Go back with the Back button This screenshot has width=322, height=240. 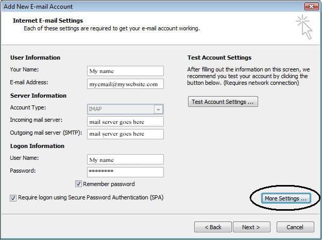pos(213,227)
